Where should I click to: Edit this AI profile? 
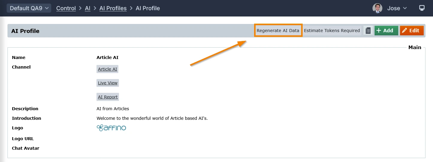411,31
